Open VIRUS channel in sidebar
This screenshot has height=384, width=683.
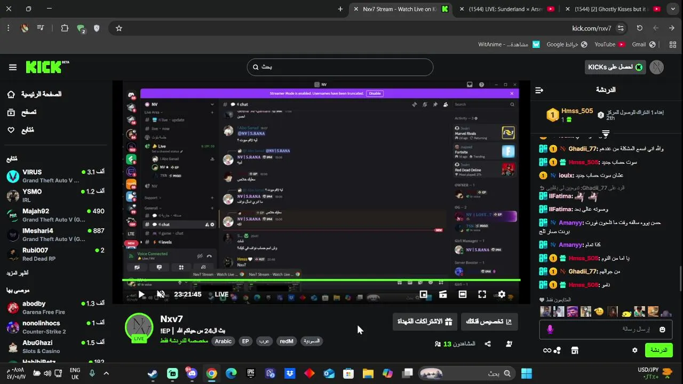click(x=55, y=177)
